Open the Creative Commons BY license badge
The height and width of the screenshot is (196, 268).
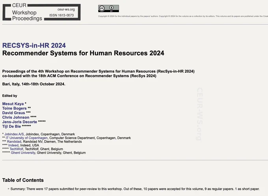pos(108,8)
